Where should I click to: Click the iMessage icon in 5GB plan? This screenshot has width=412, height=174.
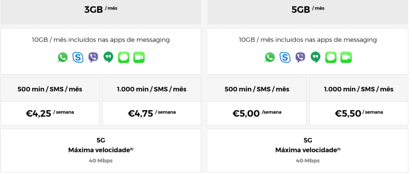[331, 57]
